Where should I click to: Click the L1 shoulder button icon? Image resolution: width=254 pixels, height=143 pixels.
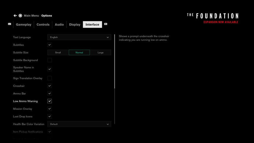(10, 24)
